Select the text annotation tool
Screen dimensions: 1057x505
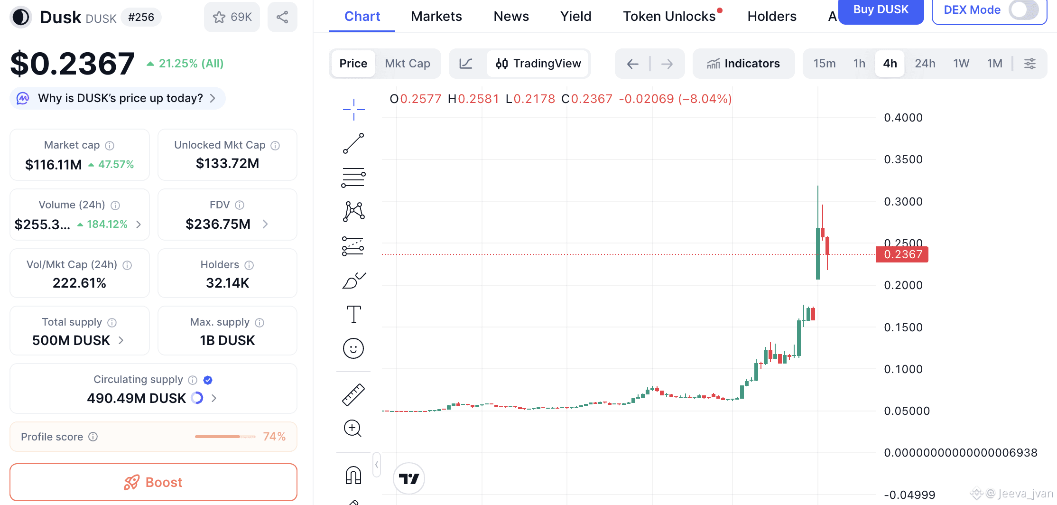353,314
